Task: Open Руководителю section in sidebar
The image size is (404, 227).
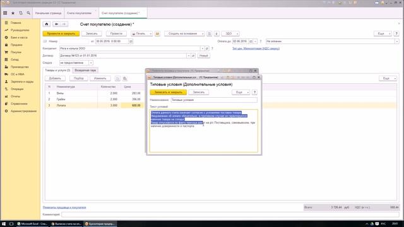Action: point(20,30)
